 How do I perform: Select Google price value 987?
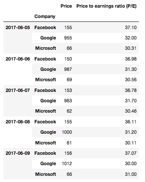click(68, 69)
